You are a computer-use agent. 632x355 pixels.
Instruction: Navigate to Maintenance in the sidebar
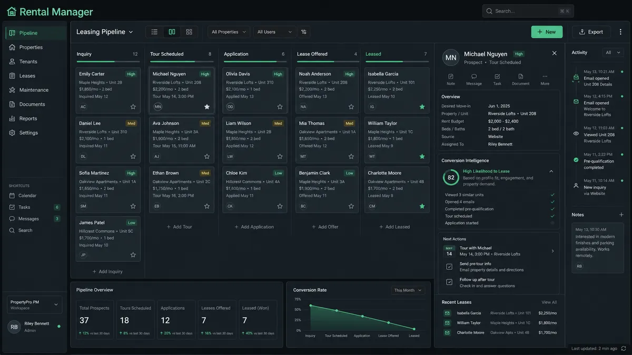click(35, 90)
